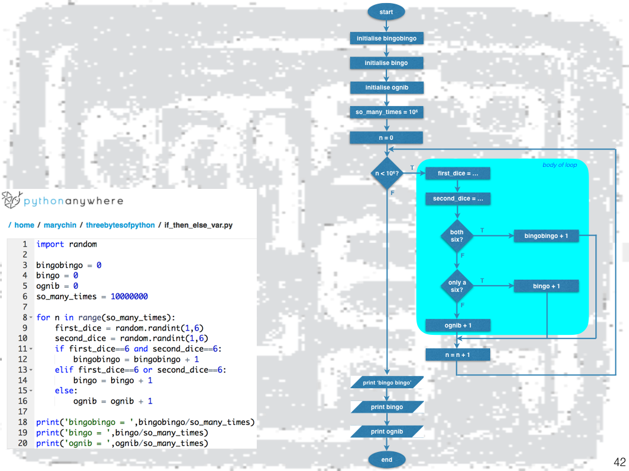
Task: Collapse the elif block at line 13
Action: click(31, 370)
